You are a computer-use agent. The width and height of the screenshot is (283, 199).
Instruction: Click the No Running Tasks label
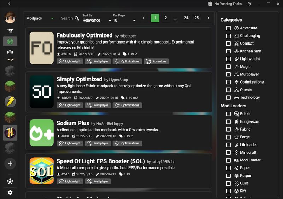228,4
